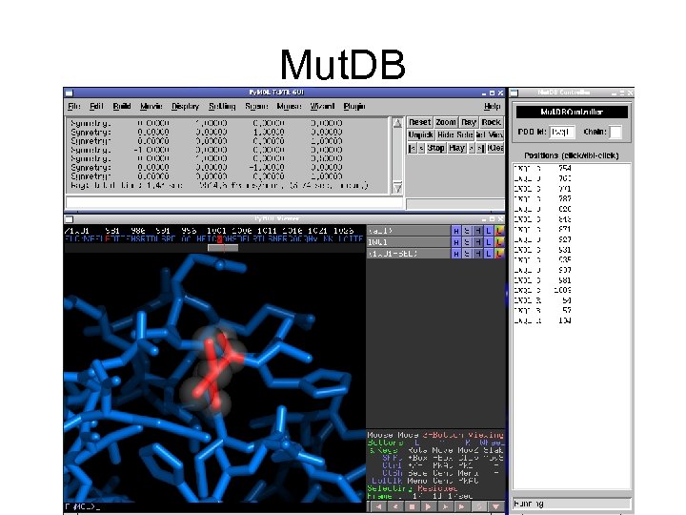
Task: Open the down-triangle menu in the viewer playback bar
Action: click(x=495, y=506)
